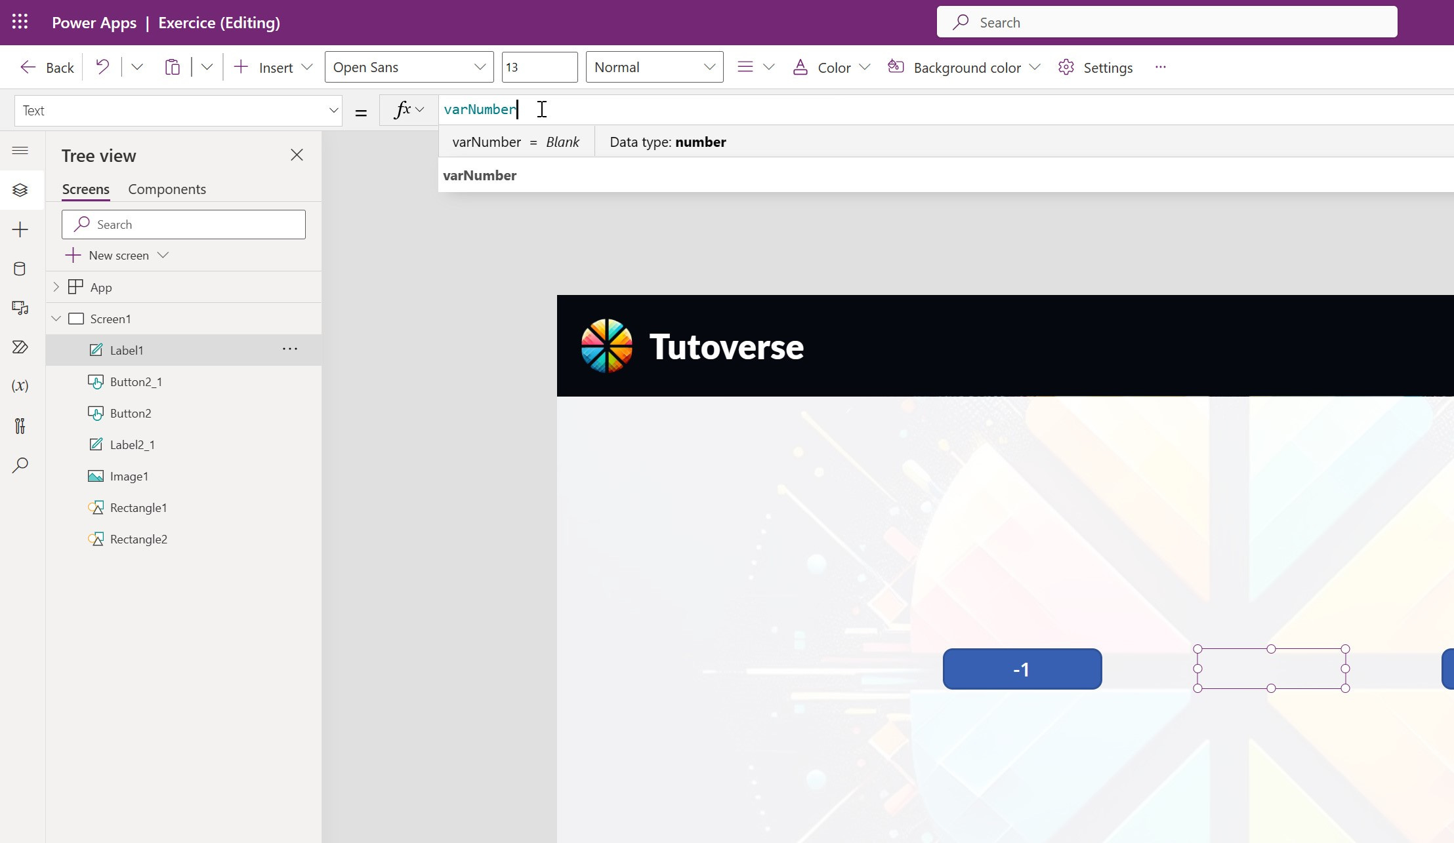Open the Variables (x) pane
1454x843 pixels.
tap(20, 386)
